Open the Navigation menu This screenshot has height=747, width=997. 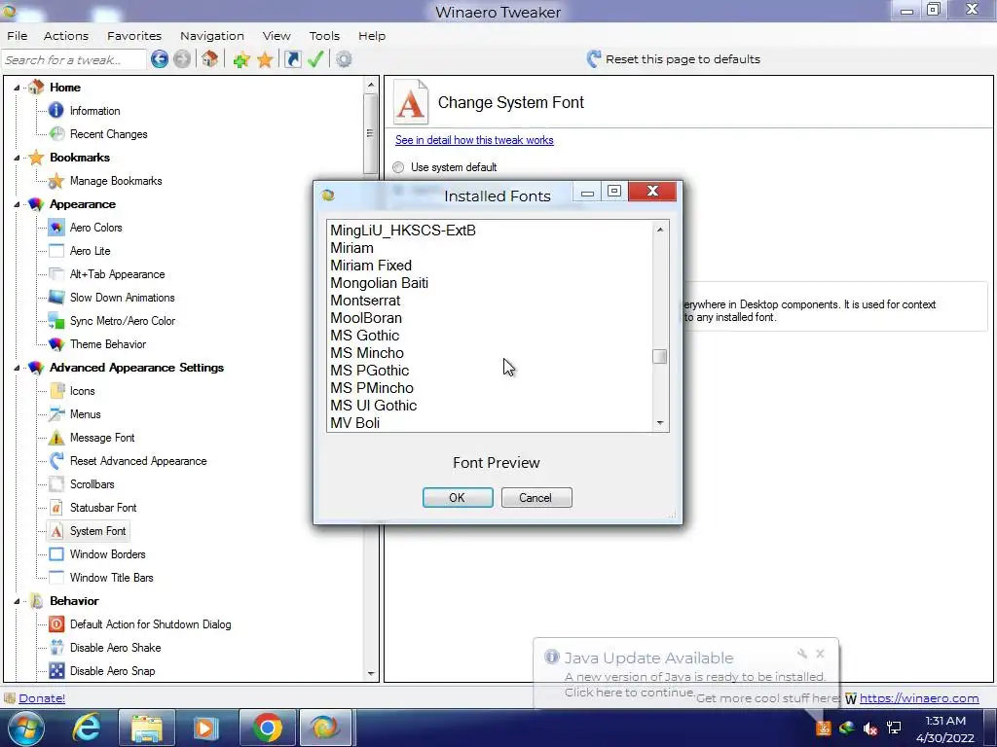[211, 36]
